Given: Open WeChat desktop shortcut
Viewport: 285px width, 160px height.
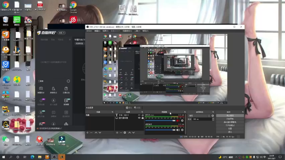Looking at the screenshot, I should click(6, 141).
